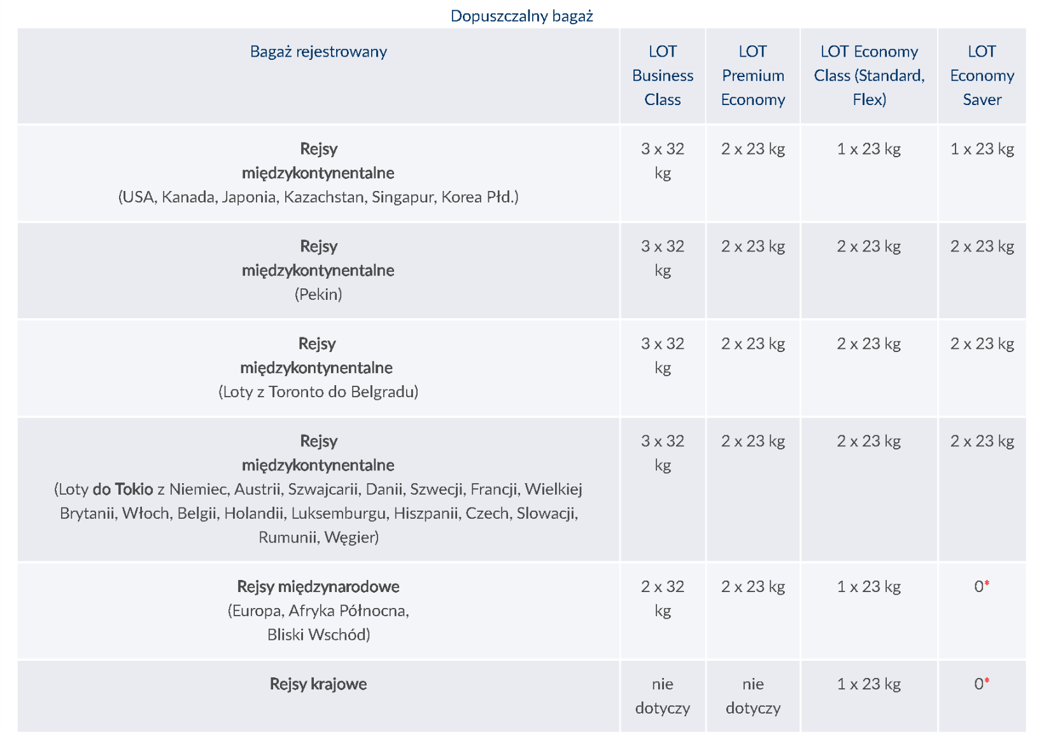
Task: Click Economy Saver '0*' in Rejsy międzynarodowe row
Action: pos(982,586)
